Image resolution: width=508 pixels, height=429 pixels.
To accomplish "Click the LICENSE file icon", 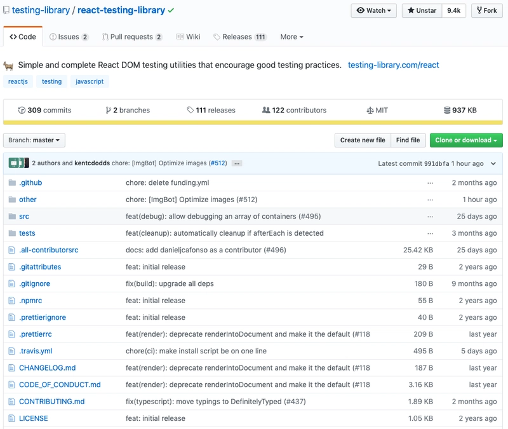I will click(x=11, y=418).
